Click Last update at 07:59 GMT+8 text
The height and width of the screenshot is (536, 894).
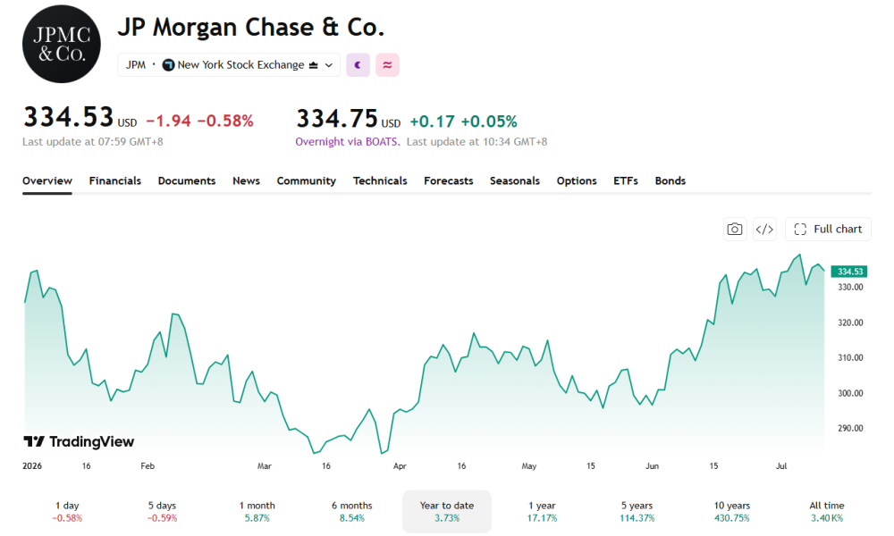click(92, 142)
